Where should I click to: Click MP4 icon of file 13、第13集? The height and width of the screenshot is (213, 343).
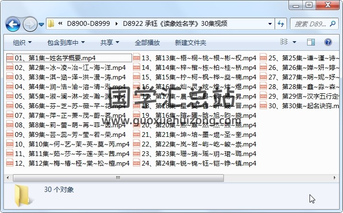pos(136,58)
